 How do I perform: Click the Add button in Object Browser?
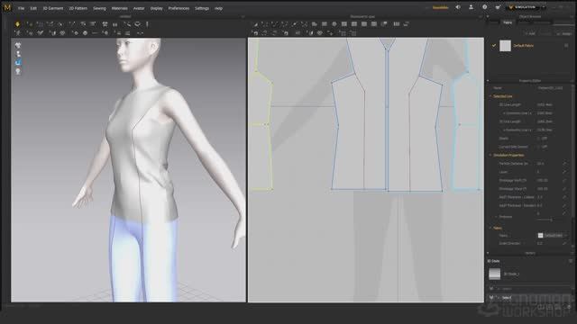[530, 34]
